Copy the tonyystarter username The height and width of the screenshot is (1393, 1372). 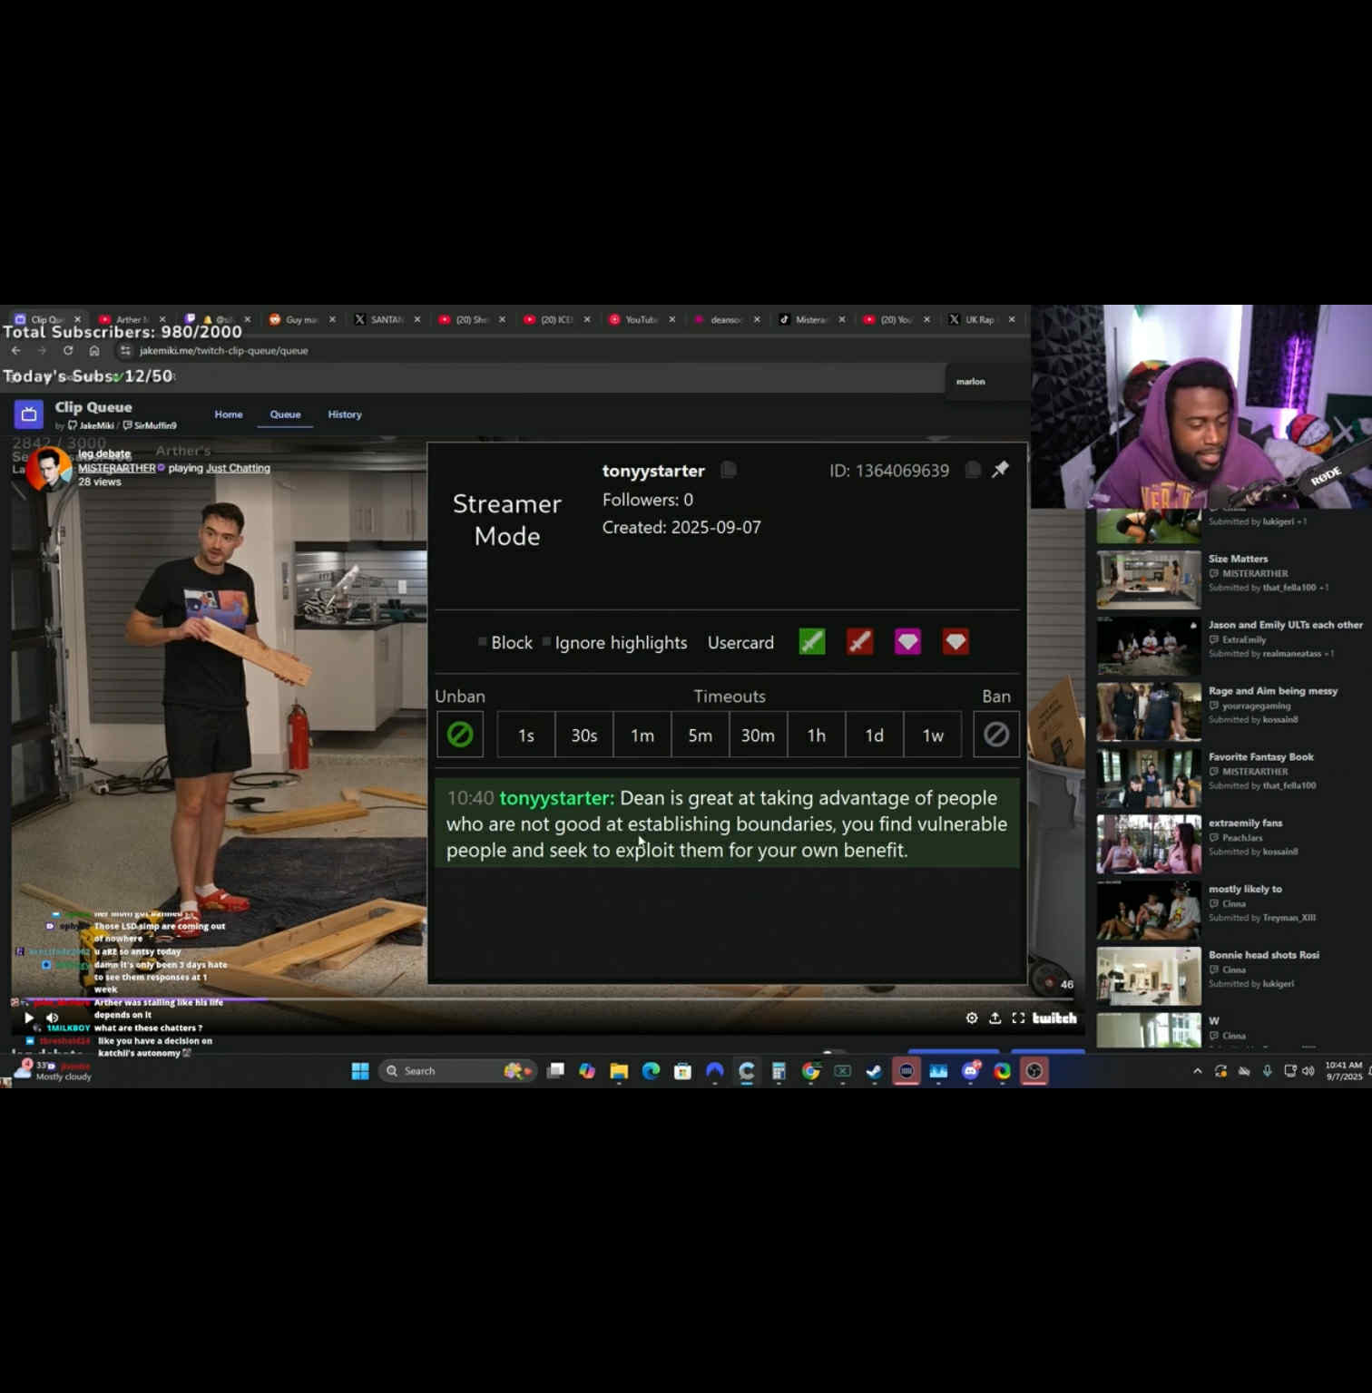tap(729, 470)
